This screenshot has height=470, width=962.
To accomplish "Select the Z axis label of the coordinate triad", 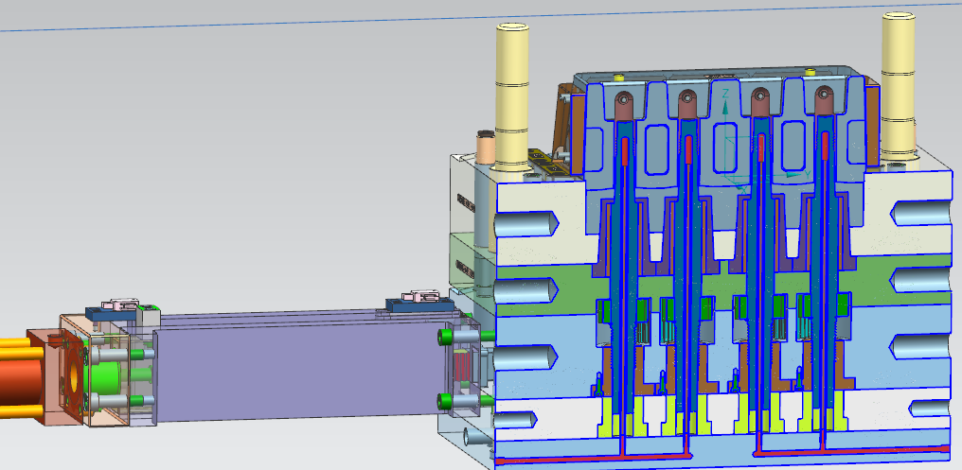I will tap(725, 94).
